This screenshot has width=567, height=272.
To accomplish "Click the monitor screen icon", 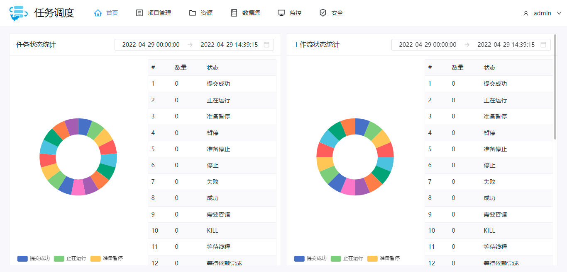I will coord(281,13).
